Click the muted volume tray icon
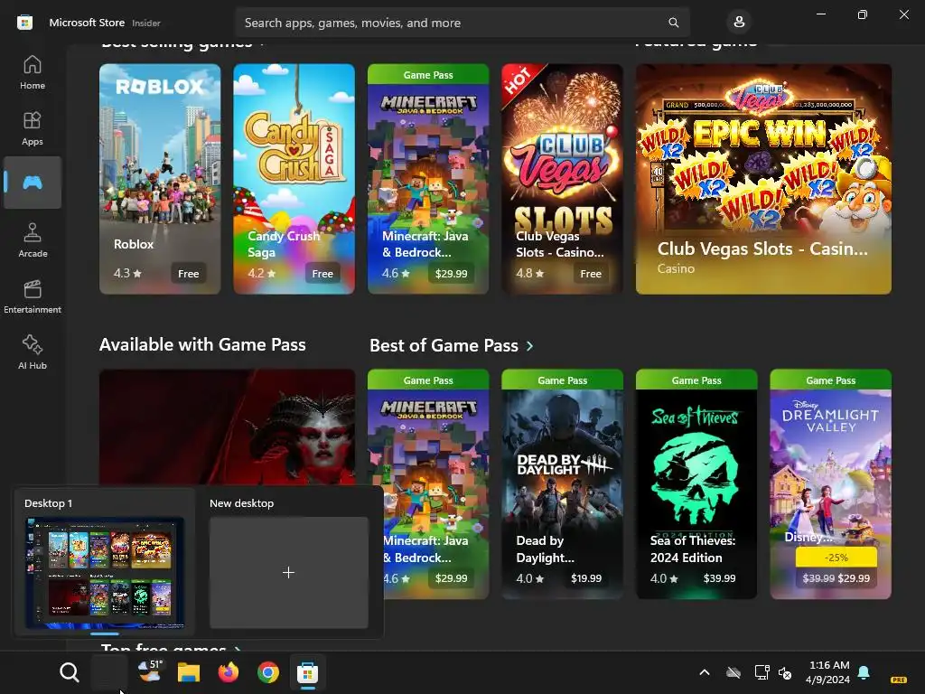The width and height of the screenshot is (925, 694). 785,672
